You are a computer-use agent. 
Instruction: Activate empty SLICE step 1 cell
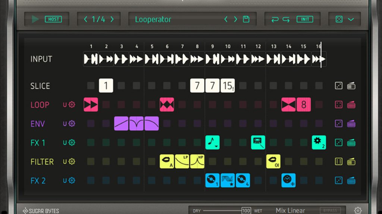(91, 86)
